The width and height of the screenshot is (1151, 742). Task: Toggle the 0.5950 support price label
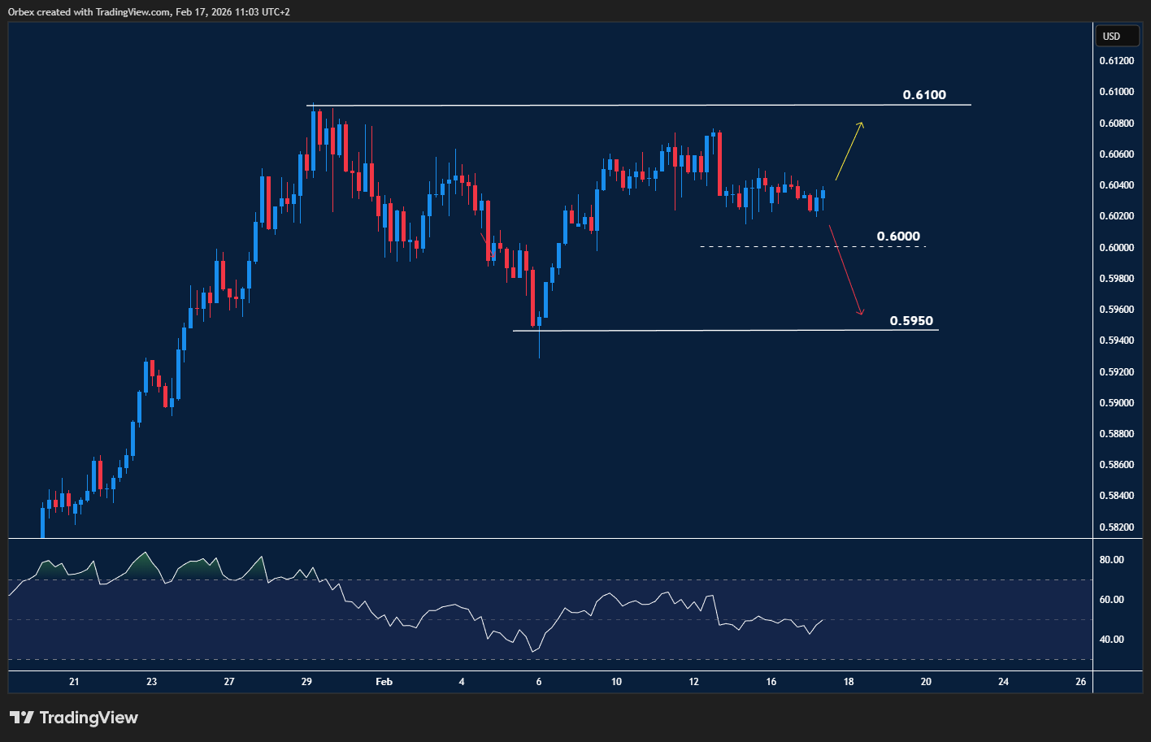coord(912,320)
